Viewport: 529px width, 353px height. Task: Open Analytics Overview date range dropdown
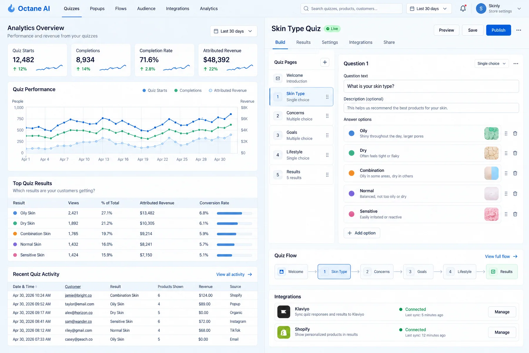[234, 31]
